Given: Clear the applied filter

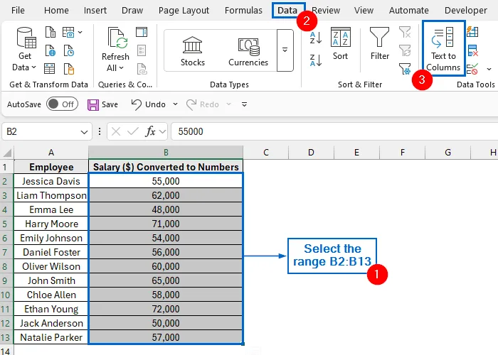Looking at the screenshot, I should 405,32.
